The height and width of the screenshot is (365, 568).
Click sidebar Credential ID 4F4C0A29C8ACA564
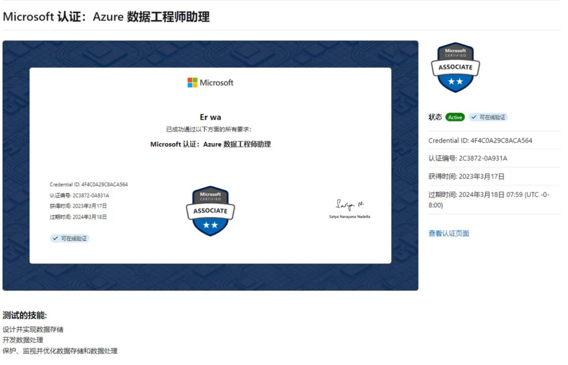coord(480,140)
